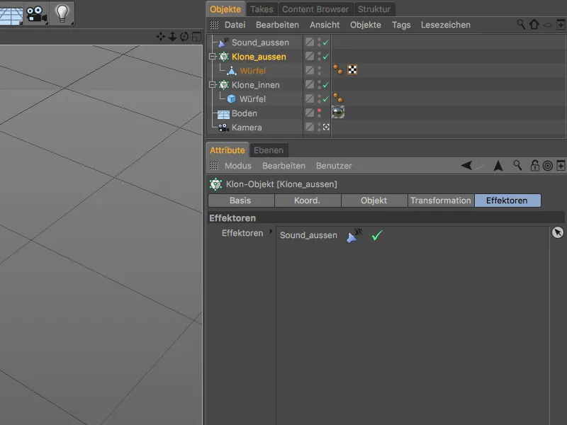Click the Attribute Manager grip dots handle

coord(214,166)
